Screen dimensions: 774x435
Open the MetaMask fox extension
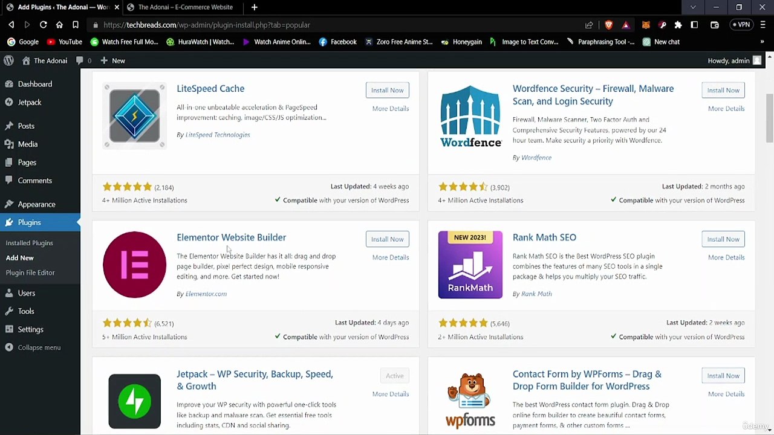pyautogui.click(x=646, y=25)
